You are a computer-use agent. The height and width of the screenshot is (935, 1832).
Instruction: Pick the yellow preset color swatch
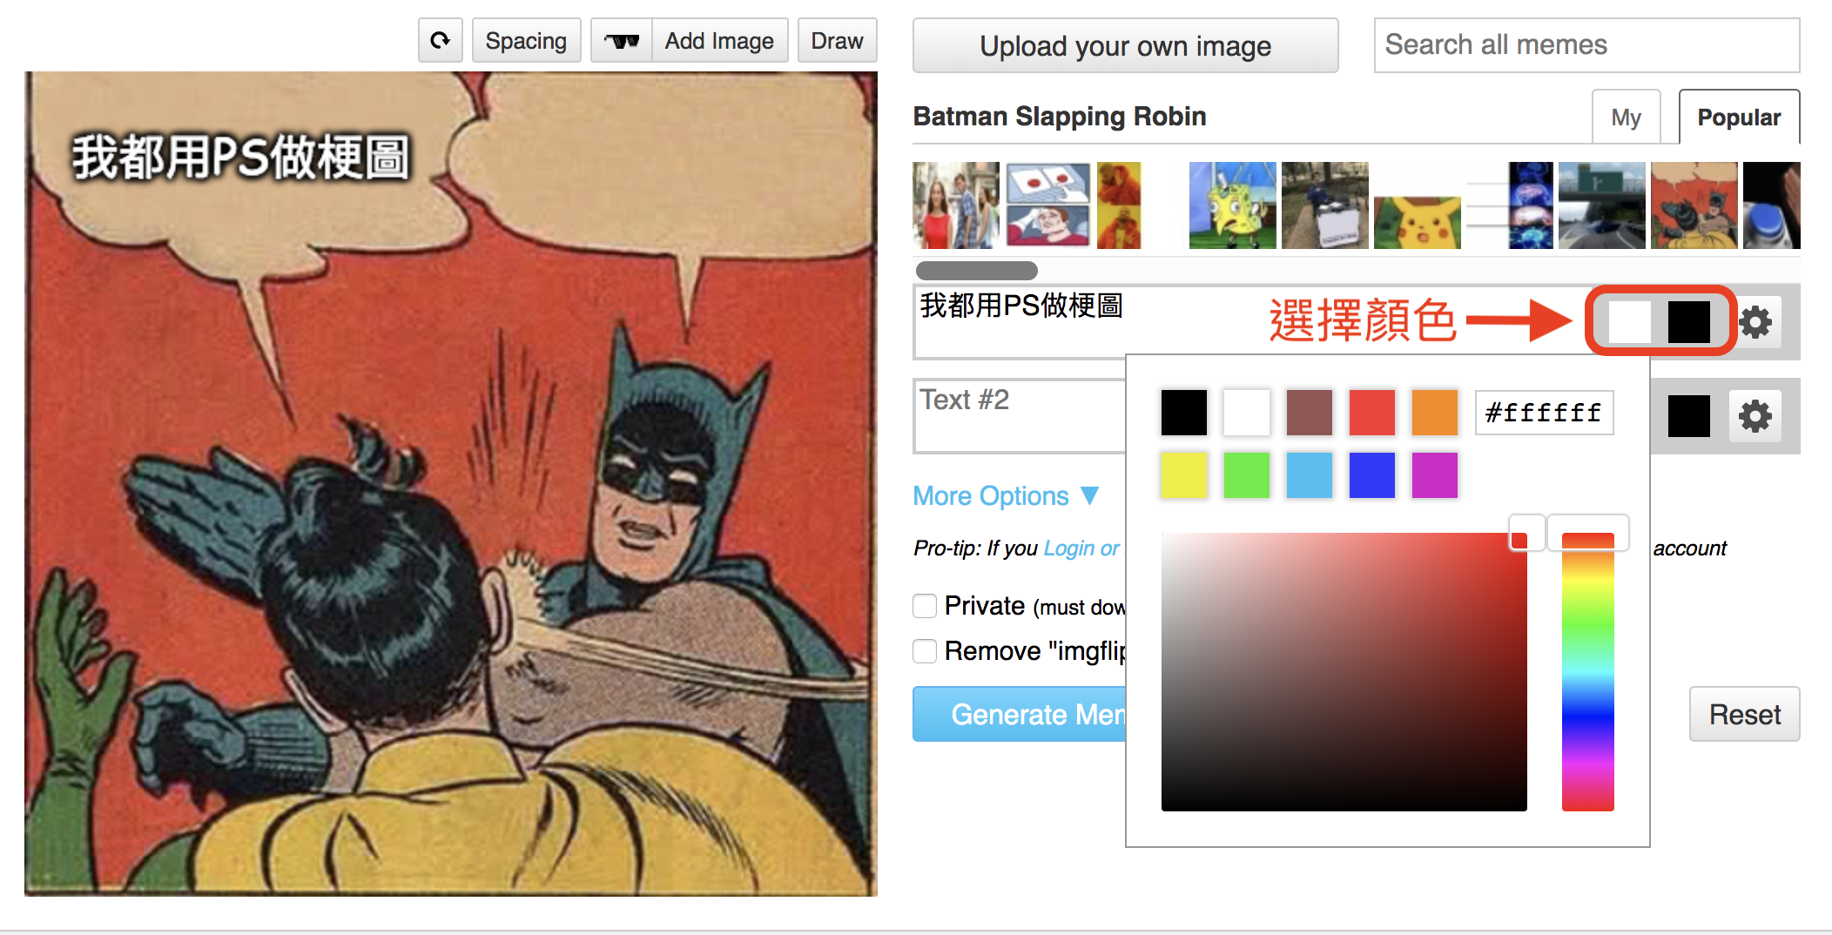(1183, 475)
